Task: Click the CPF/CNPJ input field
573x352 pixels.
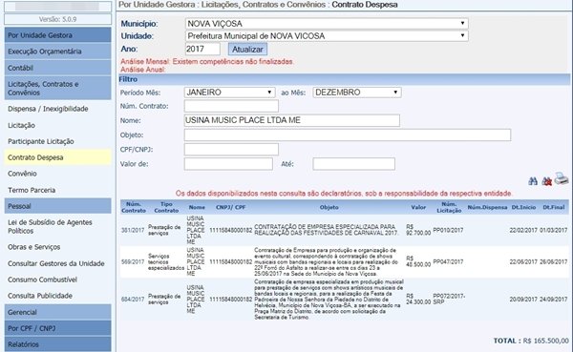Action: 231,150
